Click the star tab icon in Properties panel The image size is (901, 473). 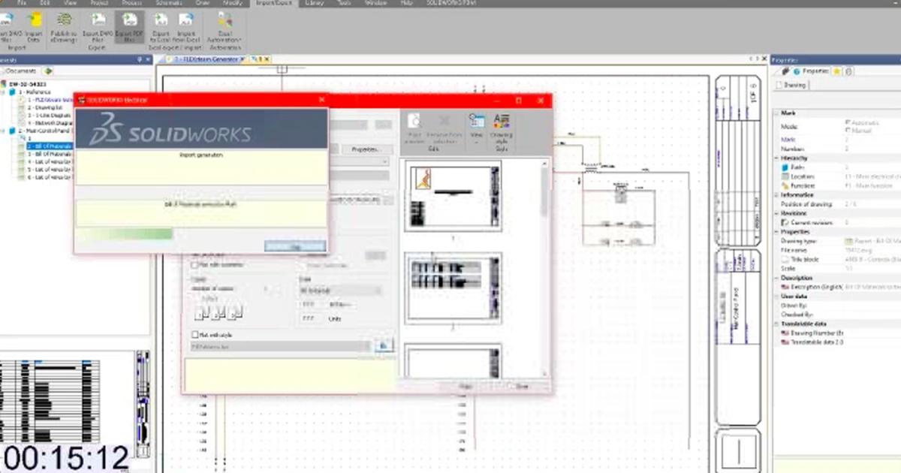click(x=836, y=71)
